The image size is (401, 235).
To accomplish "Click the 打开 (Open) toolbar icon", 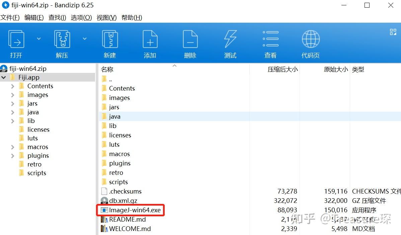I will pos(16,40).
